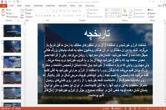Save the presentation with disk icon
The height and width of the screenshot is (110, 166).
pos(6,2)
